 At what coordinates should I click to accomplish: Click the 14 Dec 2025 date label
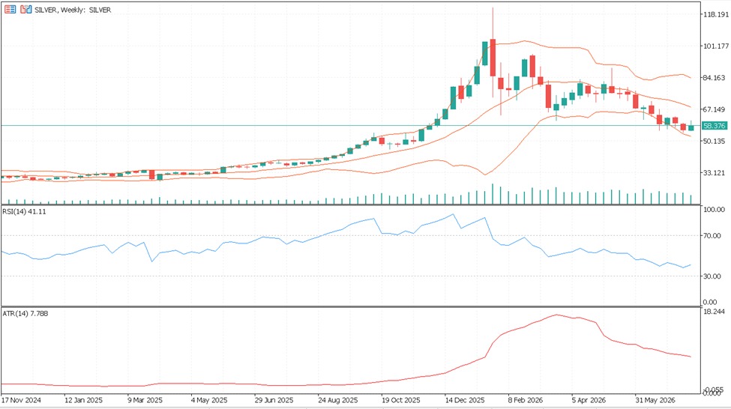[x=465, y=400]
